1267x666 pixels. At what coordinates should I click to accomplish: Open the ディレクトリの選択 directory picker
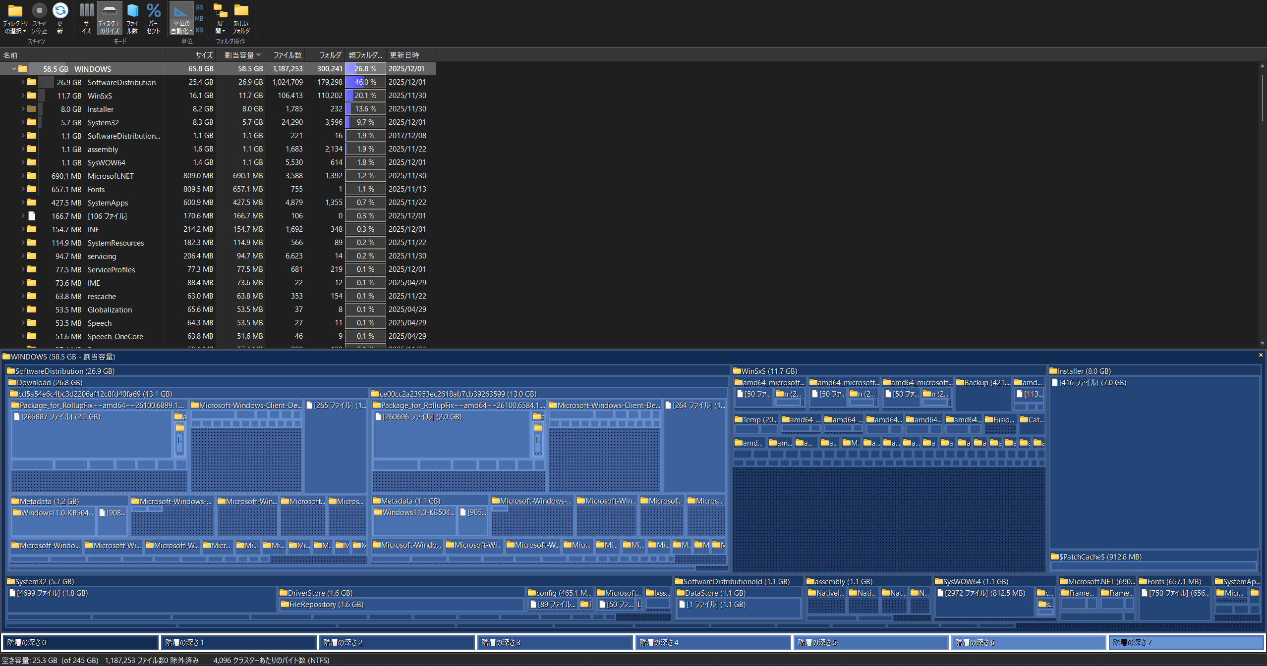[15, 19]
